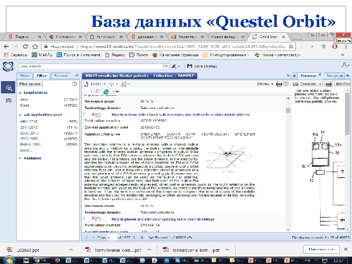Click the page number input field
The height and width of the screenshot is (264, 352).
pyautogui.click(x=112, y=237)
